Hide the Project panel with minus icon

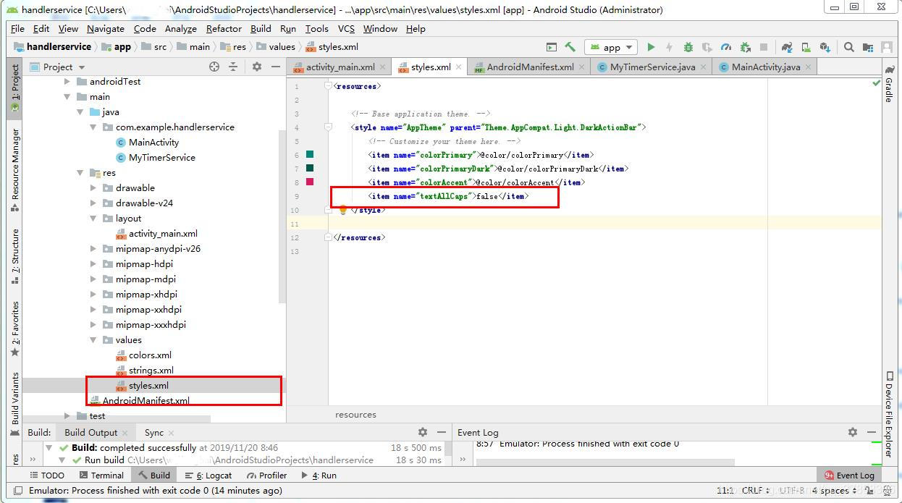click(276, 67)
